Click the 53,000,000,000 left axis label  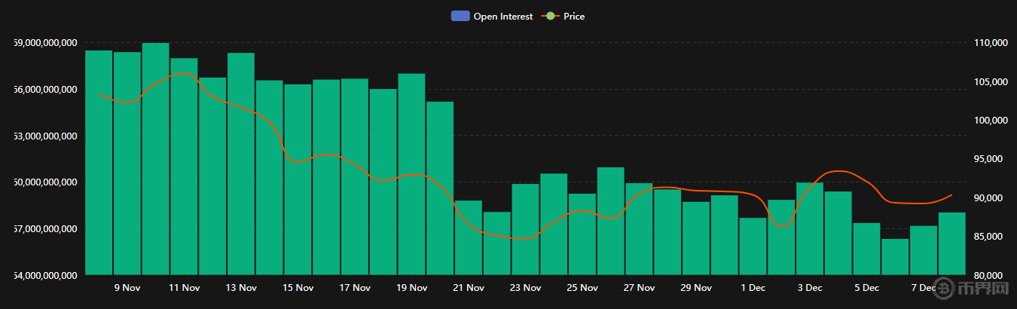45,136
